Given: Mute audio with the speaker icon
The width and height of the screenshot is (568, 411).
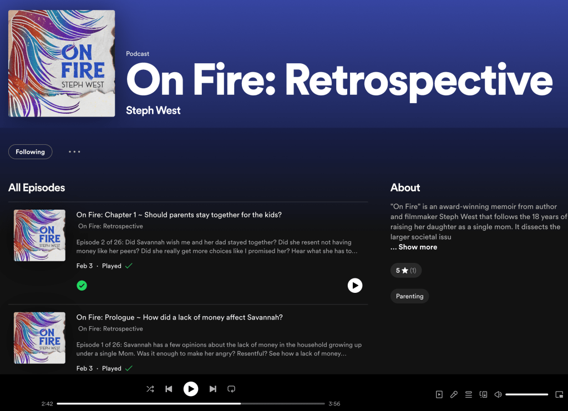Looking at the screenshot, I should pos(498,394).
